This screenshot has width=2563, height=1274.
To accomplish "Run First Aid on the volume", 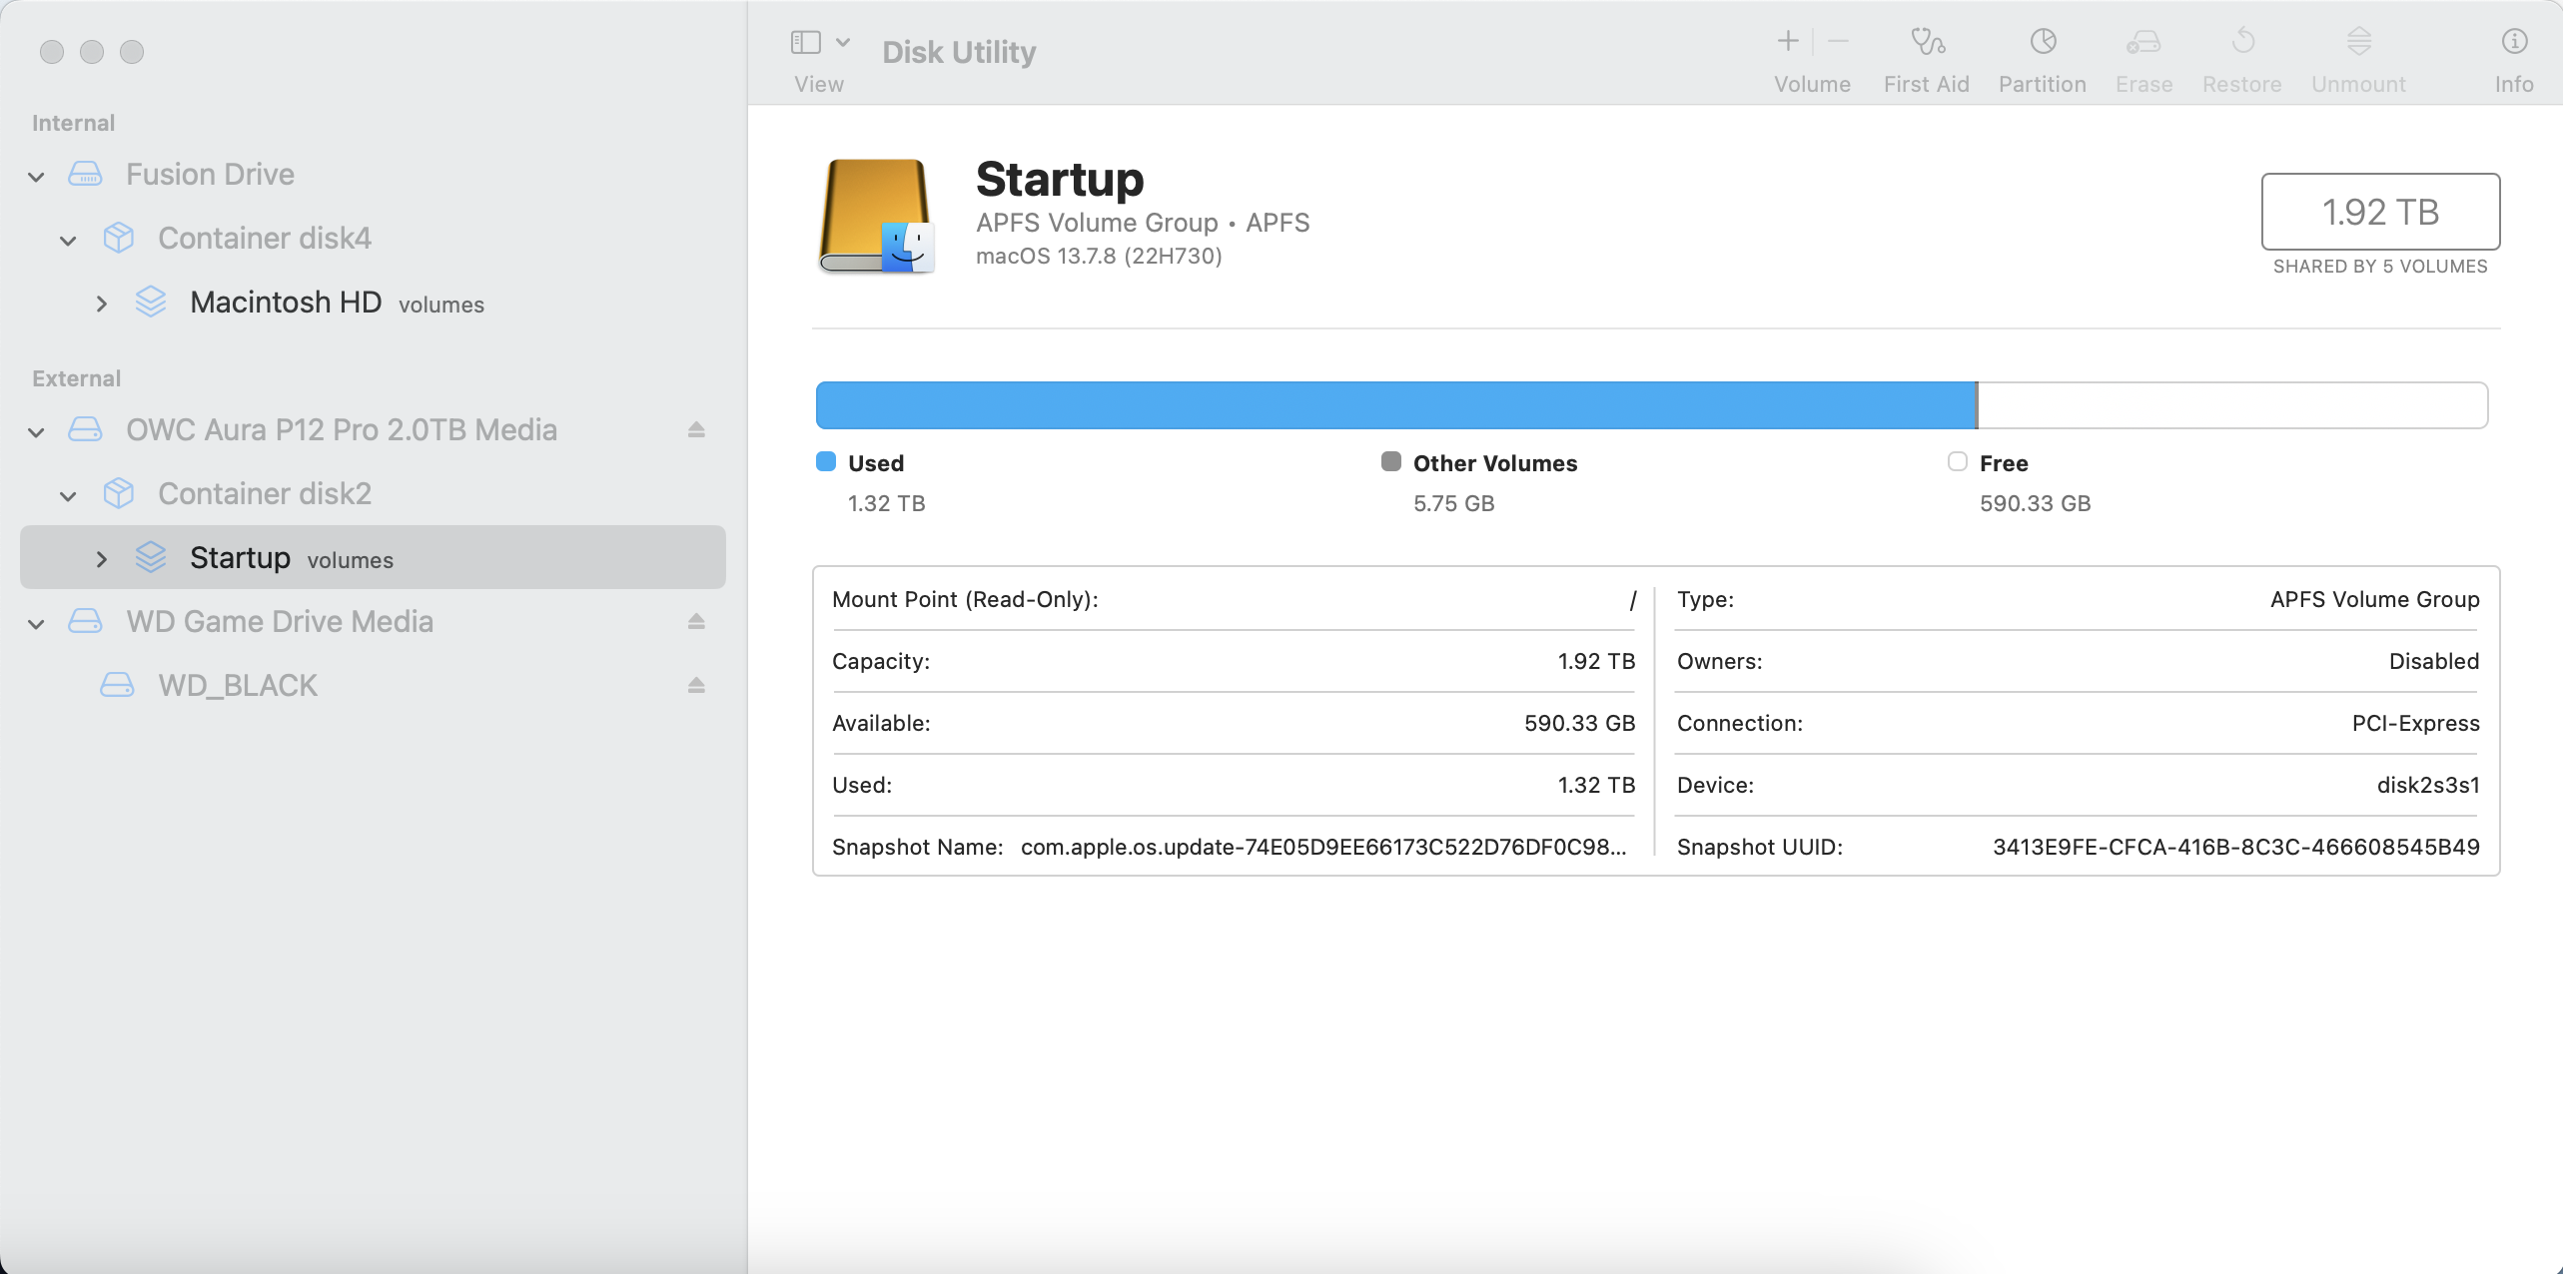I will click(x=1927, y=41).
